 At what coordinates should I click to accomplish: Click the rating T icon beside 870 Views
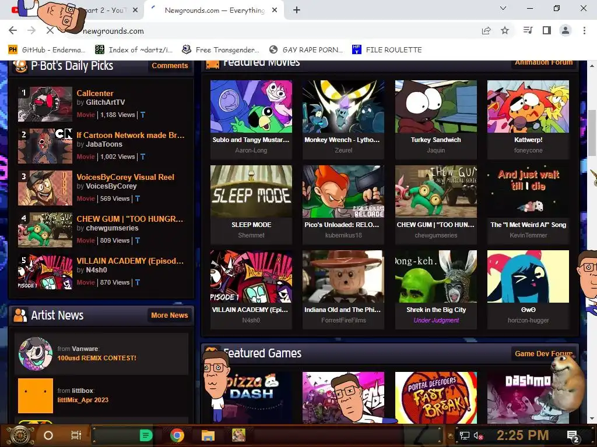[x=138, y=282]
